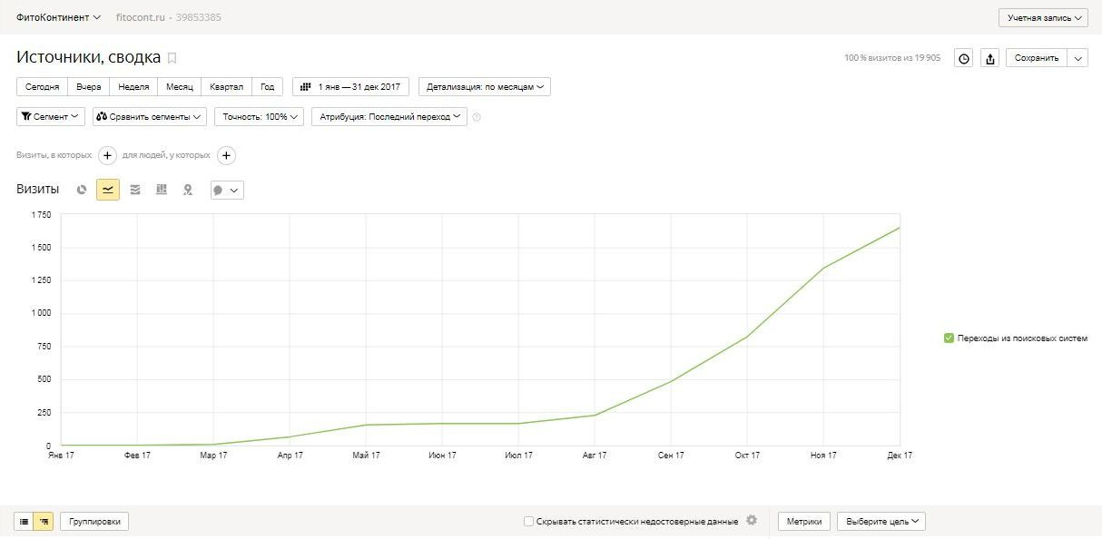This screenshot has width=1102, height=539.
Task: Select the pie chart view icon
Action: pos(82,190)
